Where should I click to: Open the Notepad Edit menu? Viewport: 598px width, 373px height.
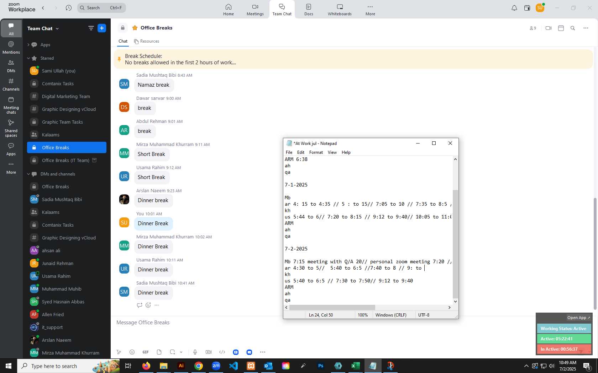point(301,152)
